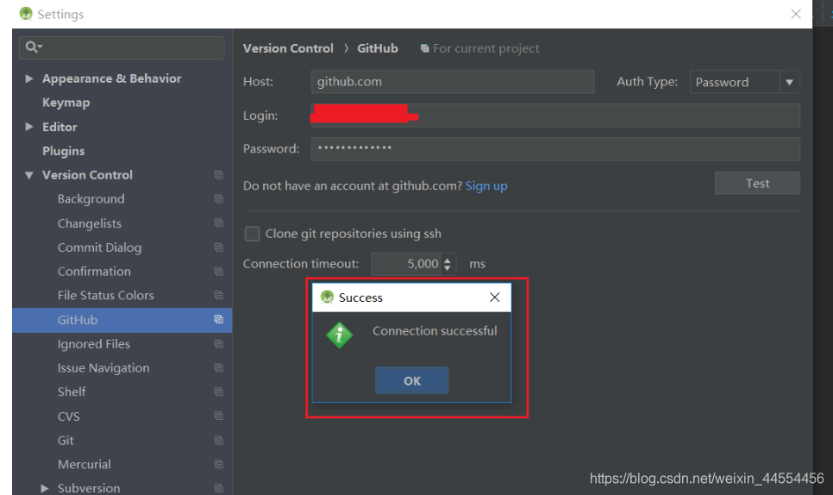Click the project icon on Background row

coord(218,198)
